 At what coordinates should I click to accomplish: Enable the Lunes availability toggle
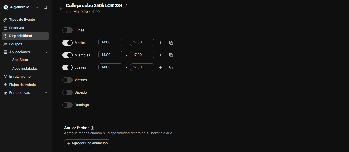click(x=67, y=30)
